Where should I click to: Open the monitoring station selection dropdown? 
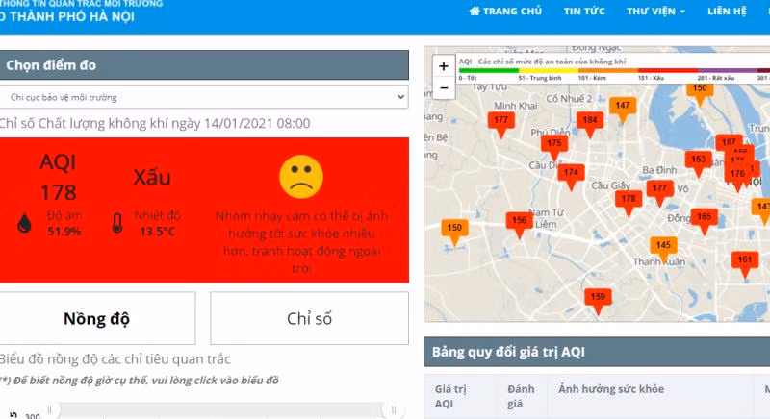click(x=204, y=97)
